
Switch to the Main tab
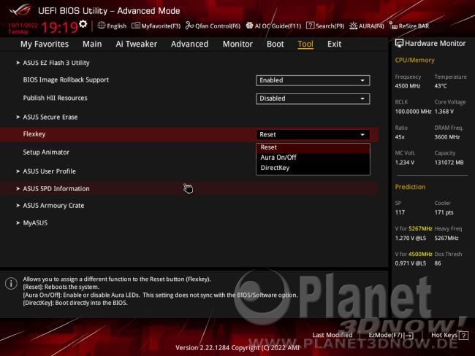click(92, 44)
